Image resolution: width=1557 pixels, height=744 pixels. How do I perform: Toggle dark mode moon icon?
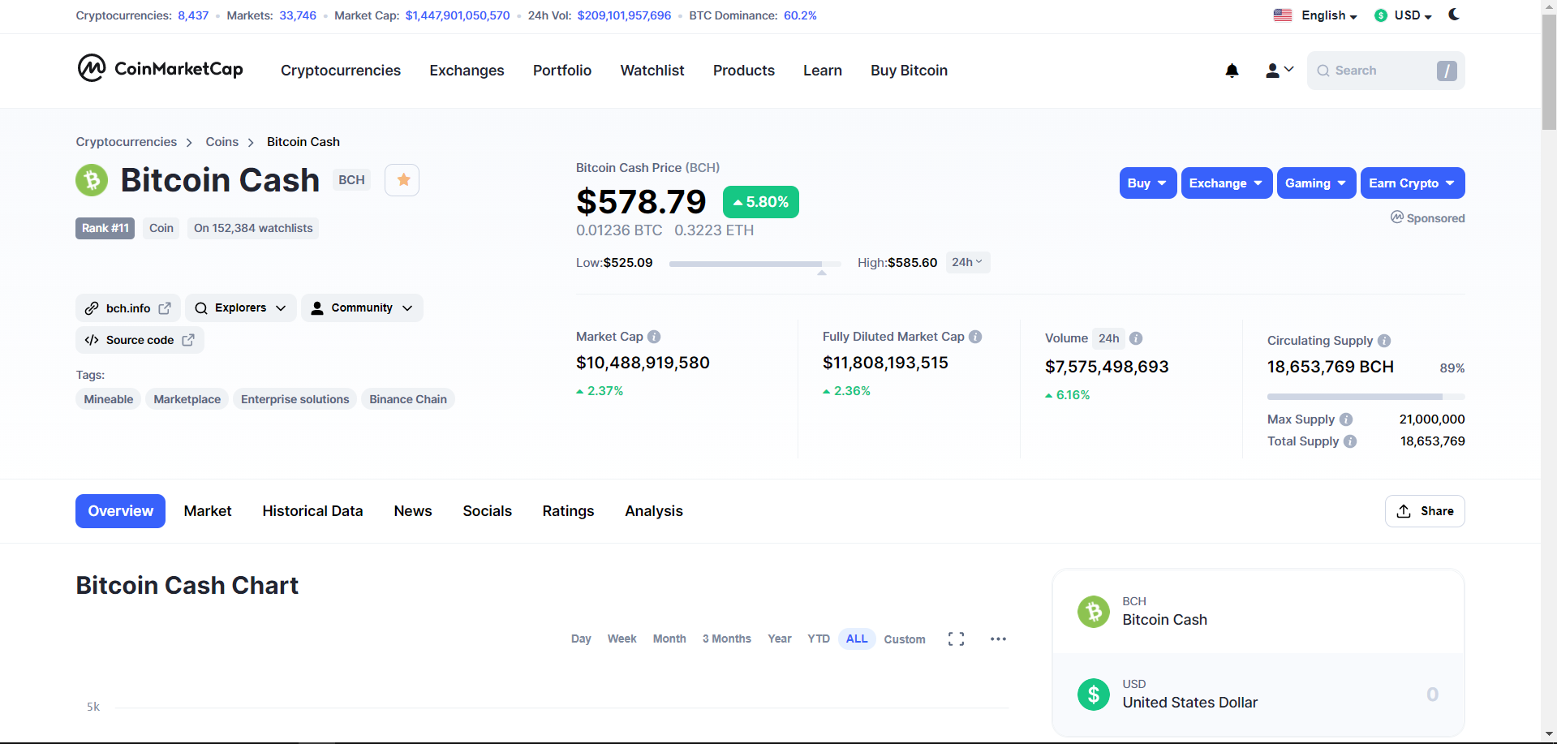[x=1454, y=14]
